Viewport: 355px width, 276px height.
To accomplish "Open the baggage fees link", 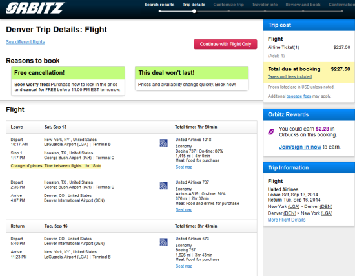I will [x=299, y=96].
